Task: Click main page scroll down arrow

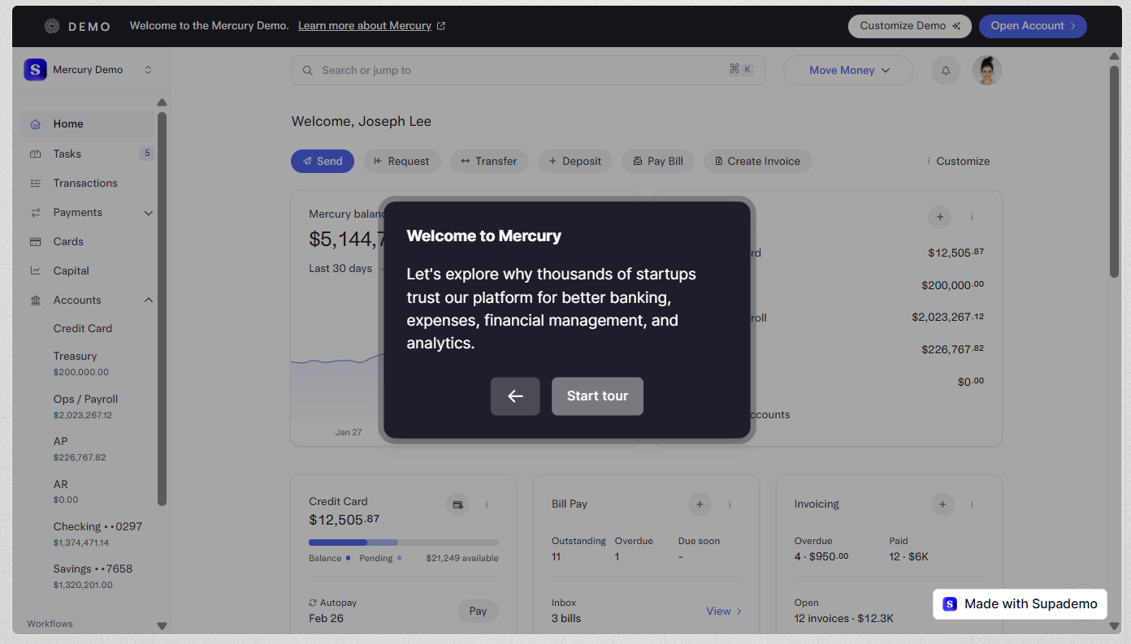Action: coord(1115,626)
